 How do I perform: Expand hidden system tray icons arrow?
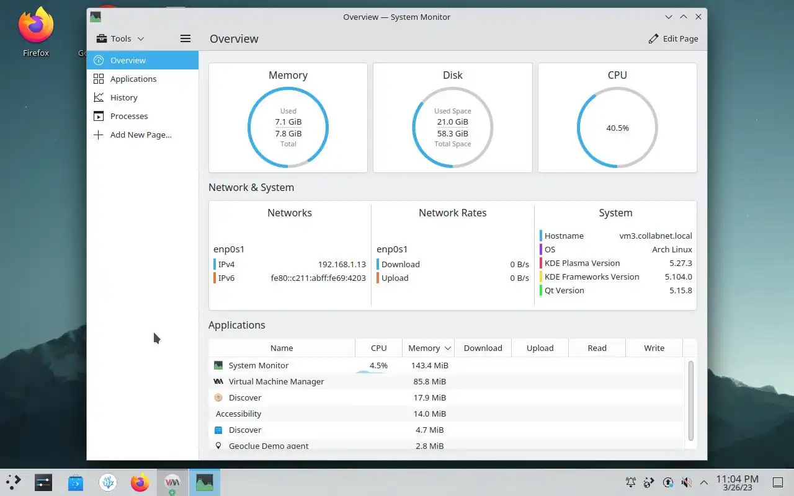point(704,482)
